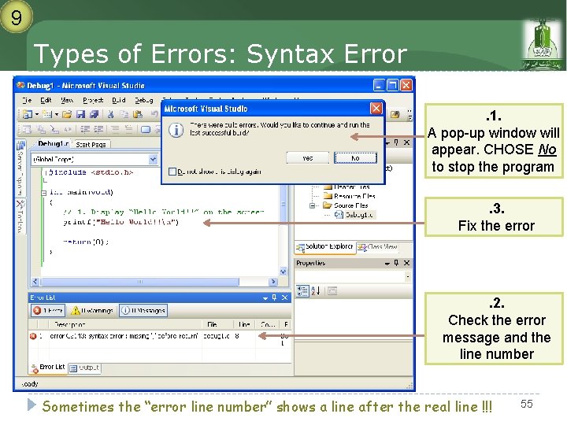Check 'Do not show this dialog again'
The width and height of the screenshot is (567, 425).
coord(172,172)
